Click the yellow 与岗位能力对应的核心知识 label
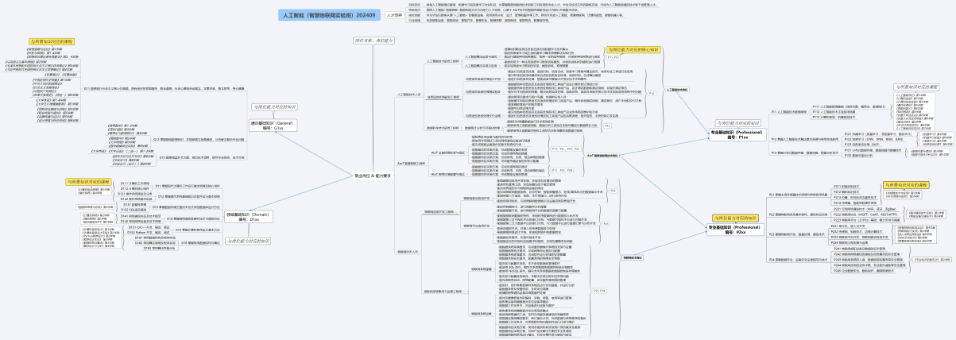This screenshot has width=956, height=340. point(633,49)
